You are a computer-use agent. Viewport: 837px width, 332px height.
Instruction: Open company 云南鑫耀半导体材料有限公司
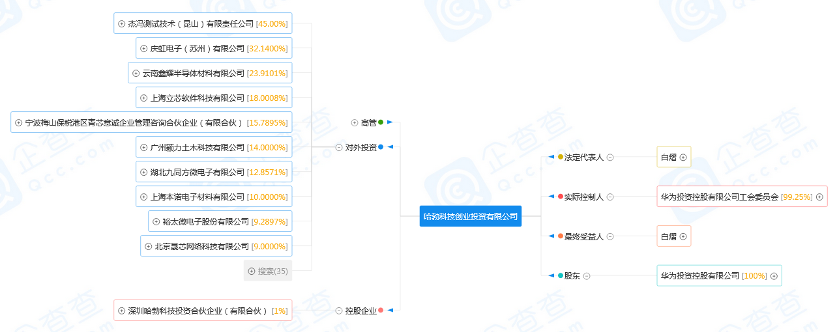coord(193,73)
